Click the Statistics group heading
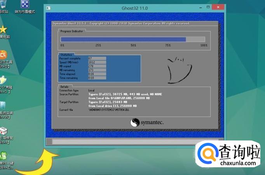The height and width of the screenshot is (175, 265). tap(66, 55)
